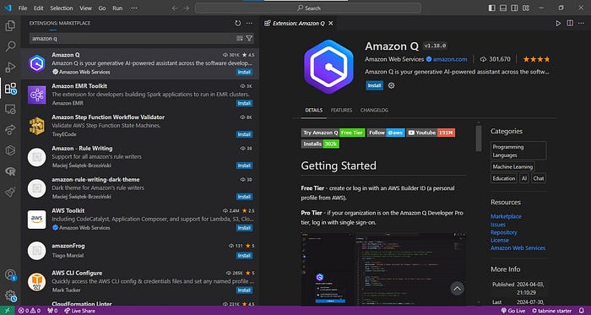The image size is (591, 315).
Task: Open Remote Explorer in activity bar
Action: 10,109
